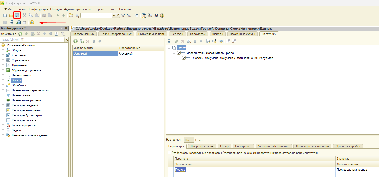Open the Администрирование menu
Image resolution: width=379 pixels, height=177 pixels.
tap(78, 9)
